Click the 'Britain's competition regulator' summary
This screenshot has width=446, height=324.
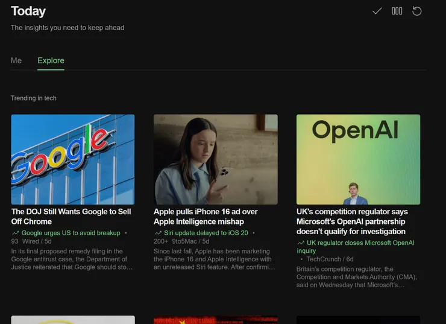357,277
